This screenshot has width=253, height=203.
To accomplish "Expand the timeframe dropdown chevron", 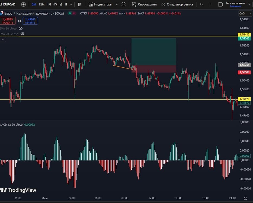I will tap(71, 4).
